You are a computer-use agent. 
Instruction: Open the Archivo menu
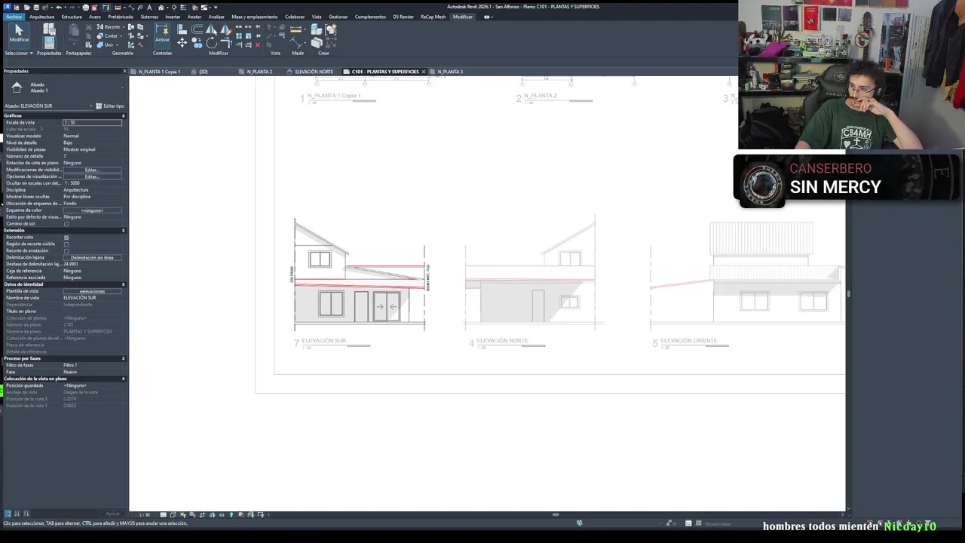[14, 17]
